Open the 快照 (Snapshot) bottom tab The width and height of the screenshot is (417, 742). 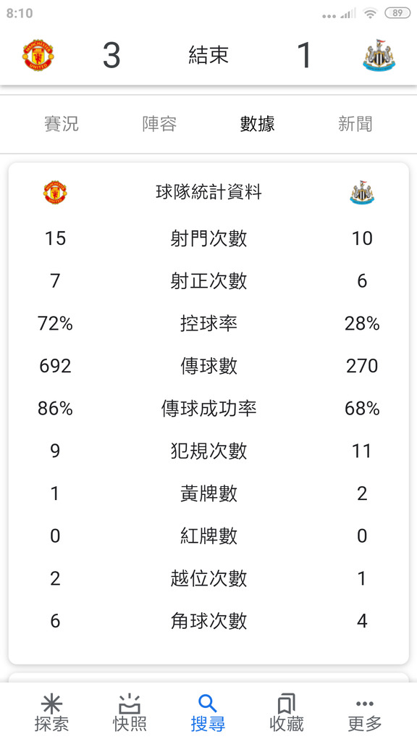[130, 713]
